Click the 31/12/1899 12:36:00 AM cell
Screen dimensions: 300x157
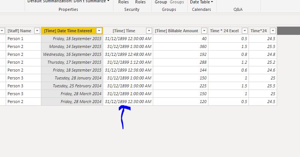[128, 70]
